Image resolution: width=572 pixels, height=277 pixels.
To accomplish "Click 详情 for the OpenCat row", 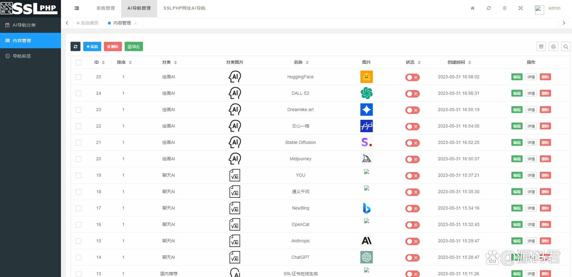I will click(x=531, y=224).
